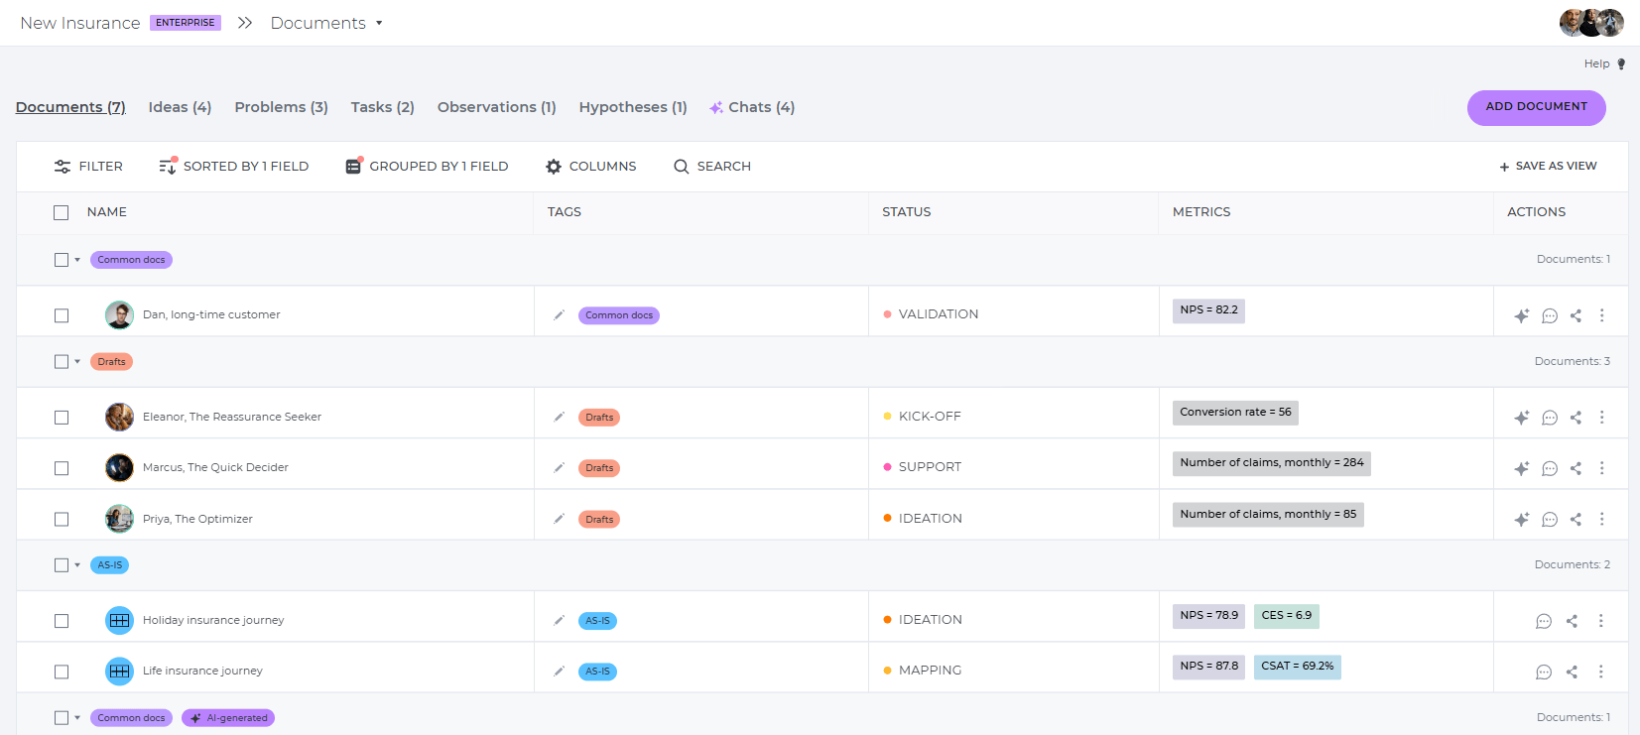Screen dimensions: 1640x735
Task: Switch to the Hypotheses (1) tab
Action: click(633, 107)
